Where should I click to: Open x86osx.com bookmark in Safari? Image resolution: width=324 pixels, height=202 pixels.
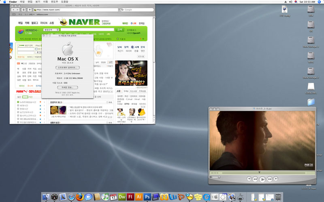(42, 15)
